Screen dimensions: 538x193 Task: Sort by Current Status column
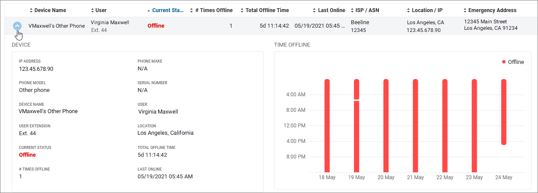click(x=167, y=10)
